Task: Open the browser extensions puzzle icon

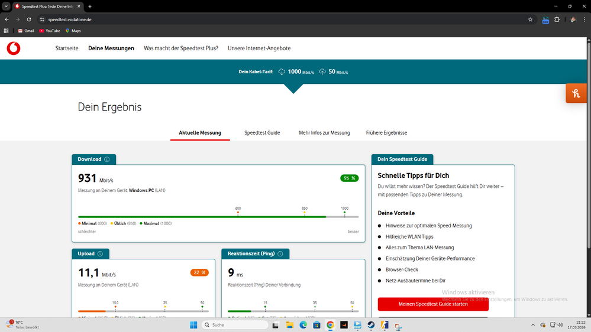Action: click(557, 19)
